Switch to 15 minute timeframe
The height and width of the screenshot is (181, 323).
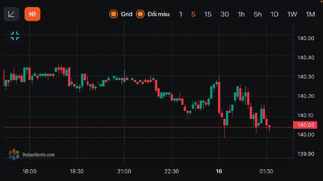(208, 14)
